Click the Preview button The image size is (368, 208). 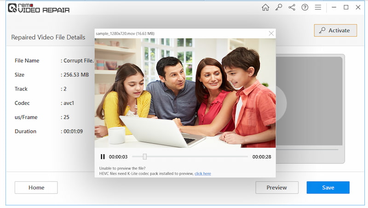277,188
